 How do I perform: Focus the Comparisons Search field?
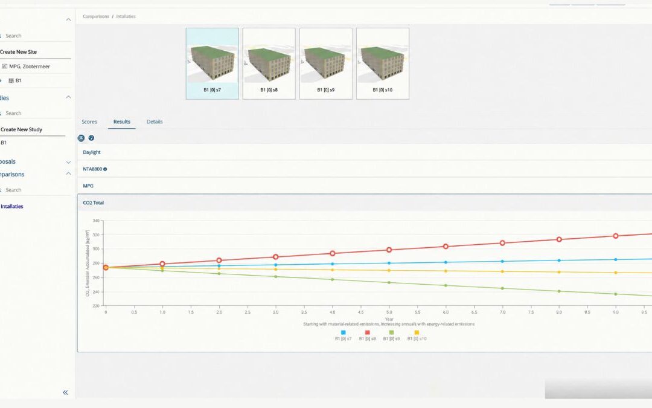tap(36, 190)
